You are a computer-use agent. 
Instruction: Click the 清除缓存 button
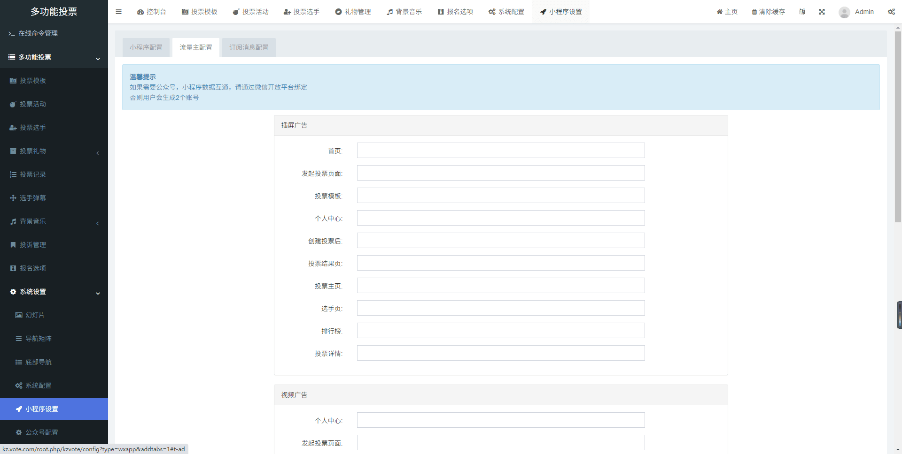768,12
